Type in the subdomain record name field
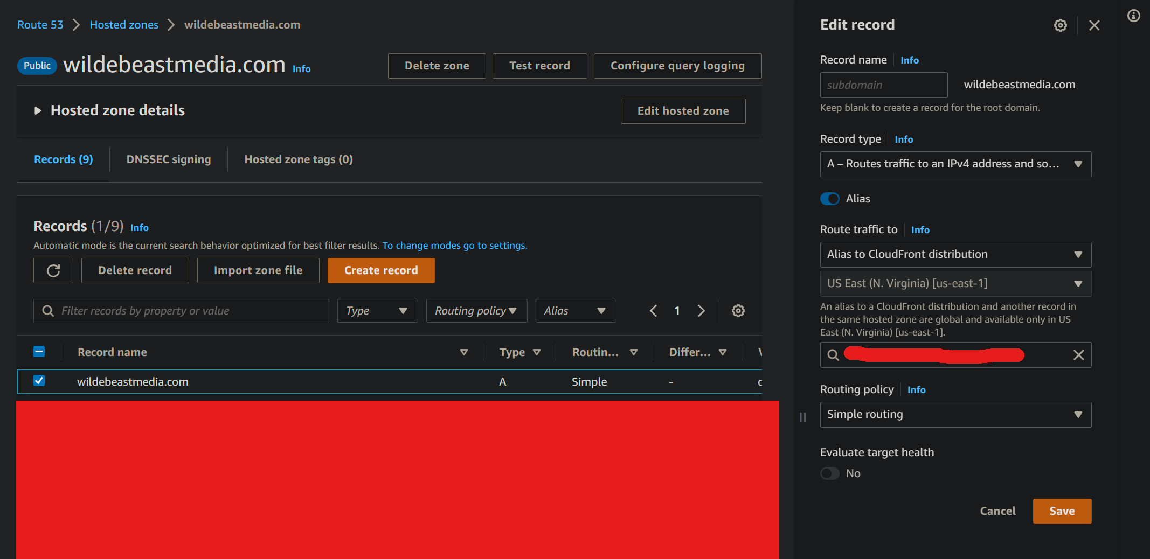This screenshot has width=1150, height=559. [883, 85]
